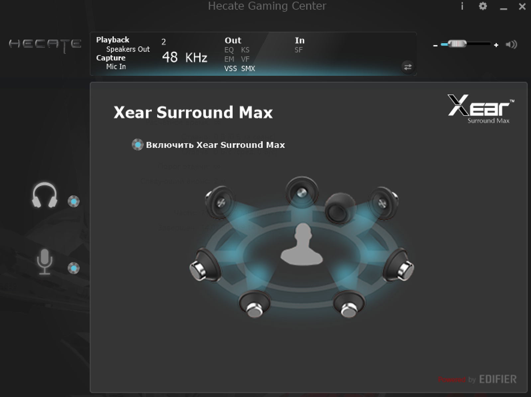Click the rear-right speaker in surround diagram
The image size is (531, 397).
pos(349,304)
